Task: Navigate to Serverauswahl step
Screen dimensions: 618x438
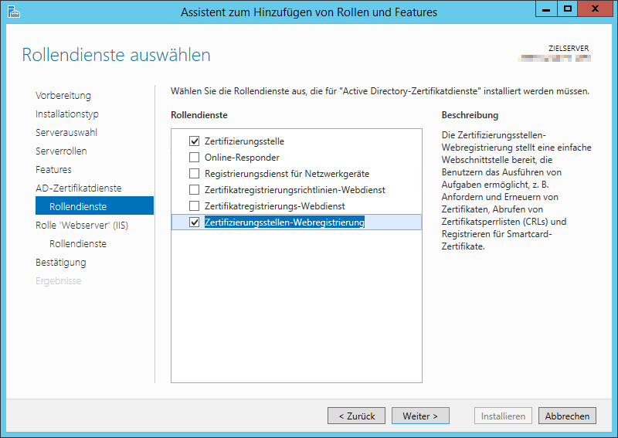Action: pyautogui.click(x=66, y=133)
